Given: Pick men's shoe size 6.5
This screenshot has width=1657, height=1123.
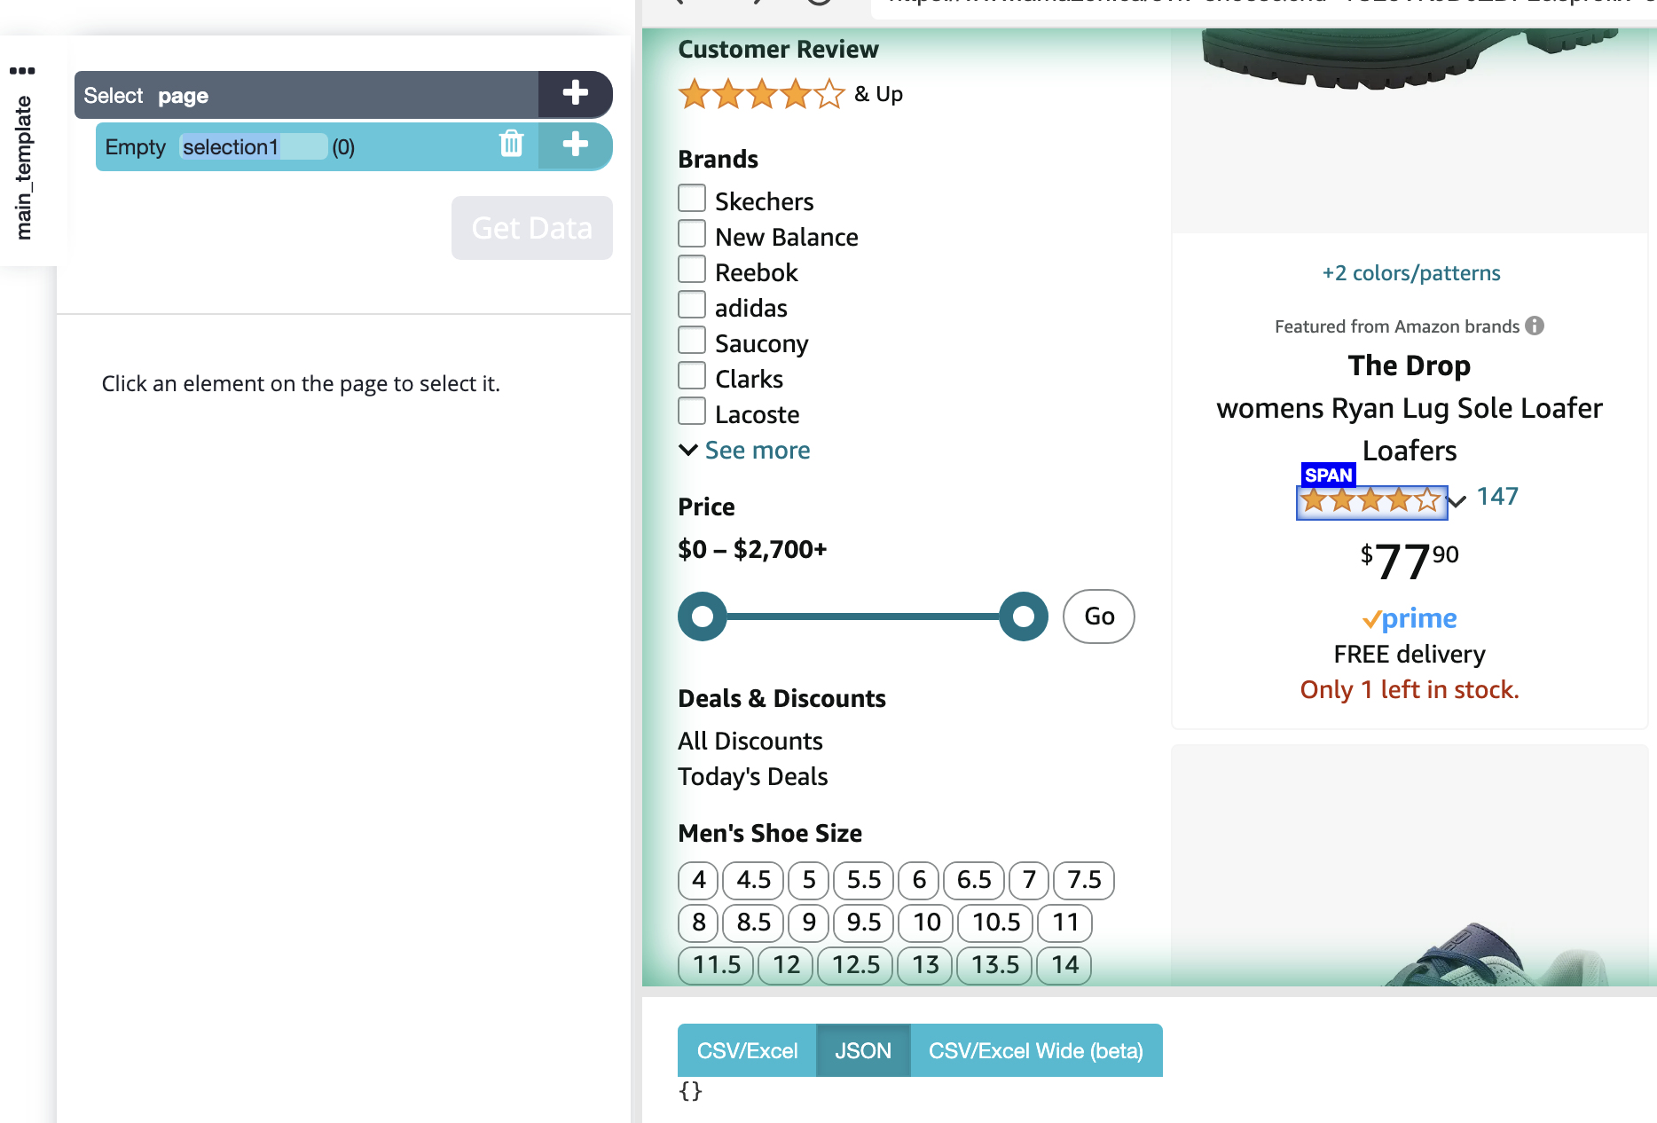Looking at the screenshot, I should pyautogui.click(x=974, y=880).
